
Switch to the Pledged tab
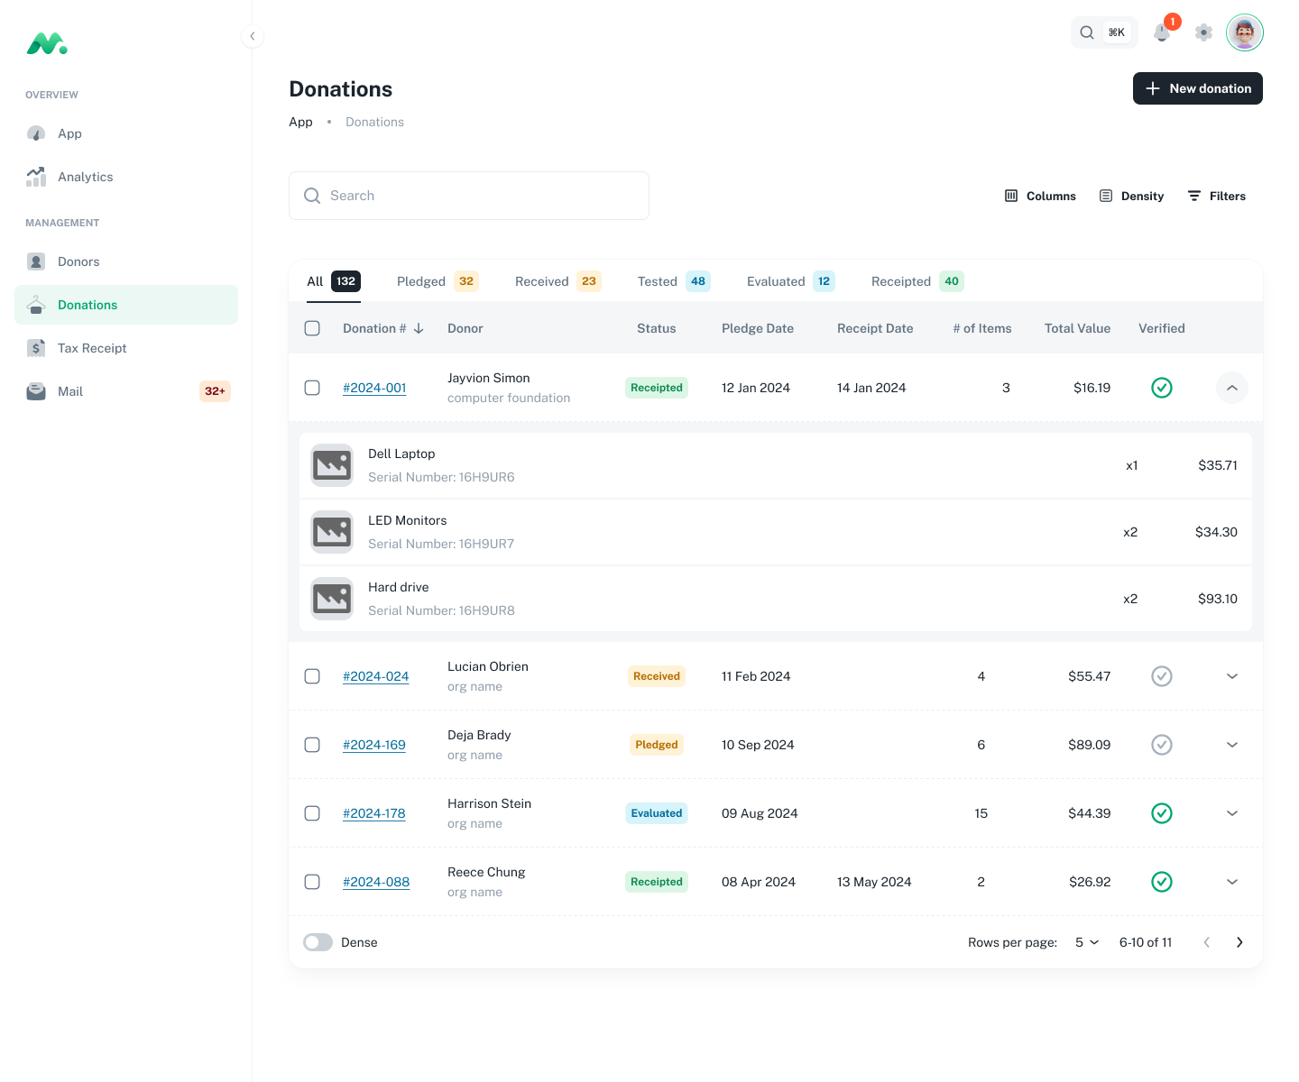point(420,281)
